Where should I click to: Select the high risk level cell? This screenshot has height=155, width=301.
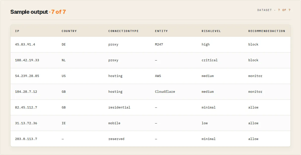tap(206, 44)
